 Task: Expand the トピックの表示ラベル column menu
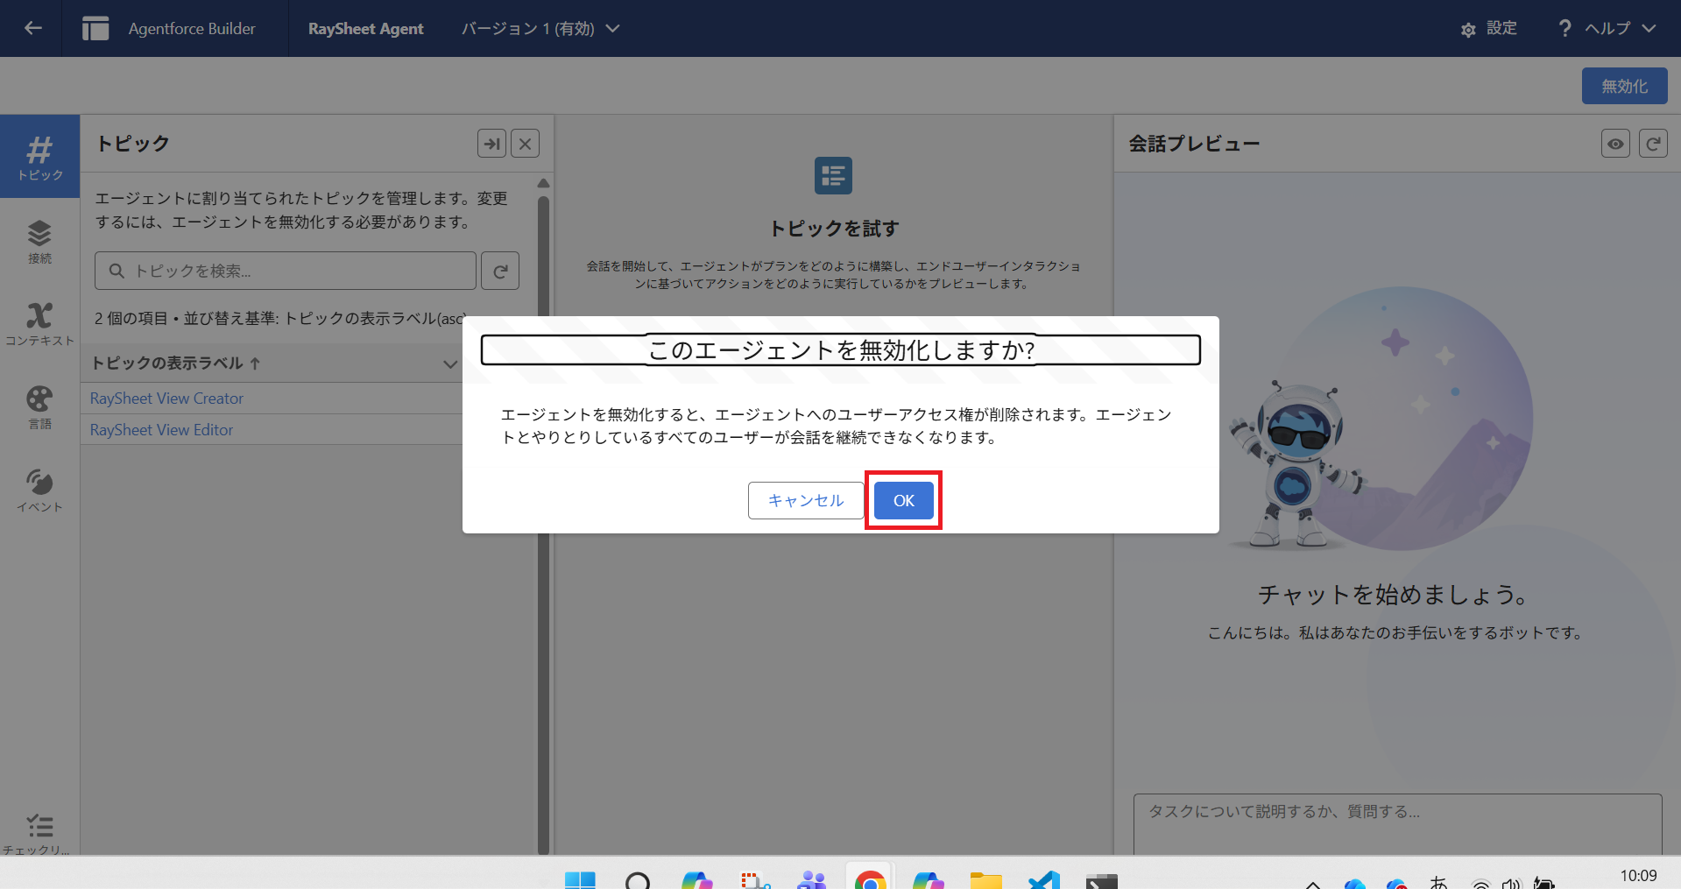(x=449, y=363)
